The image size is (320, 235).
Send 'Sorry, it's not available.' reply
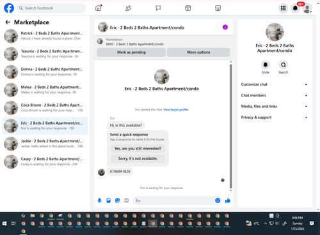tap(138, 158)
